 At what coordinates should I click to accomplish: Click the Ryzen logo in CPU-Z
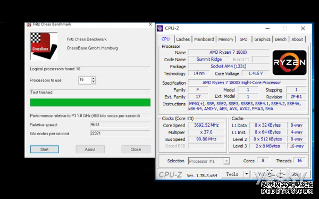(x=289, y=63)
